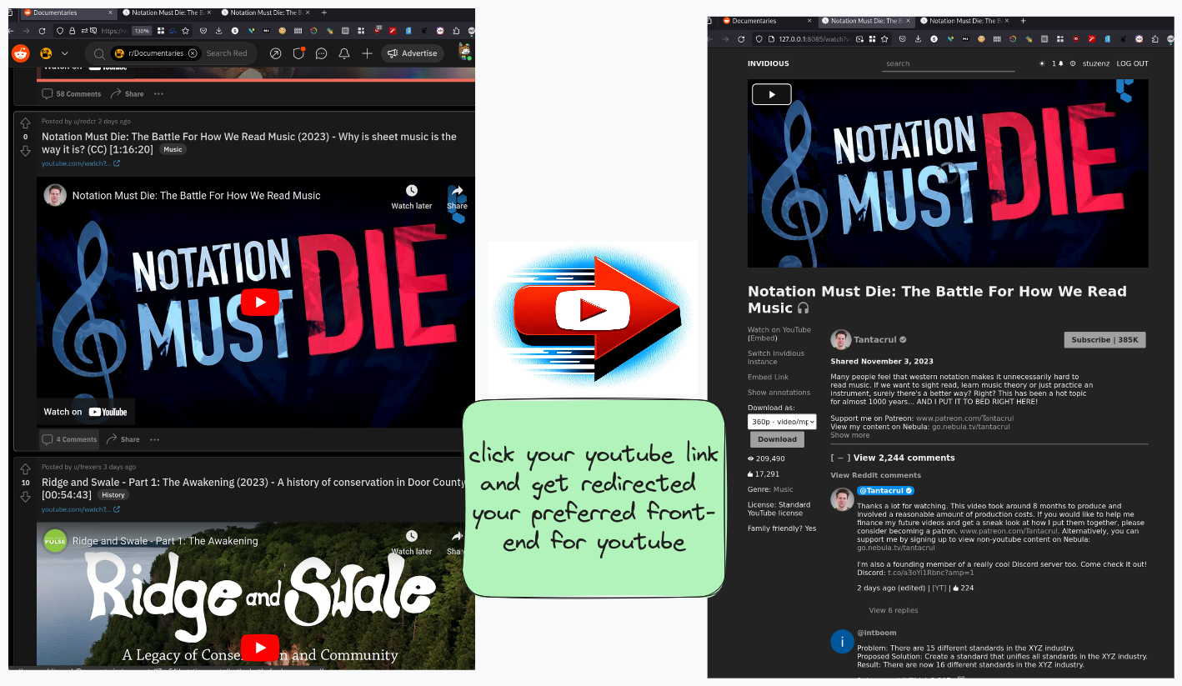Click the 130% zoom indicator in the left browser

point(142,31)
